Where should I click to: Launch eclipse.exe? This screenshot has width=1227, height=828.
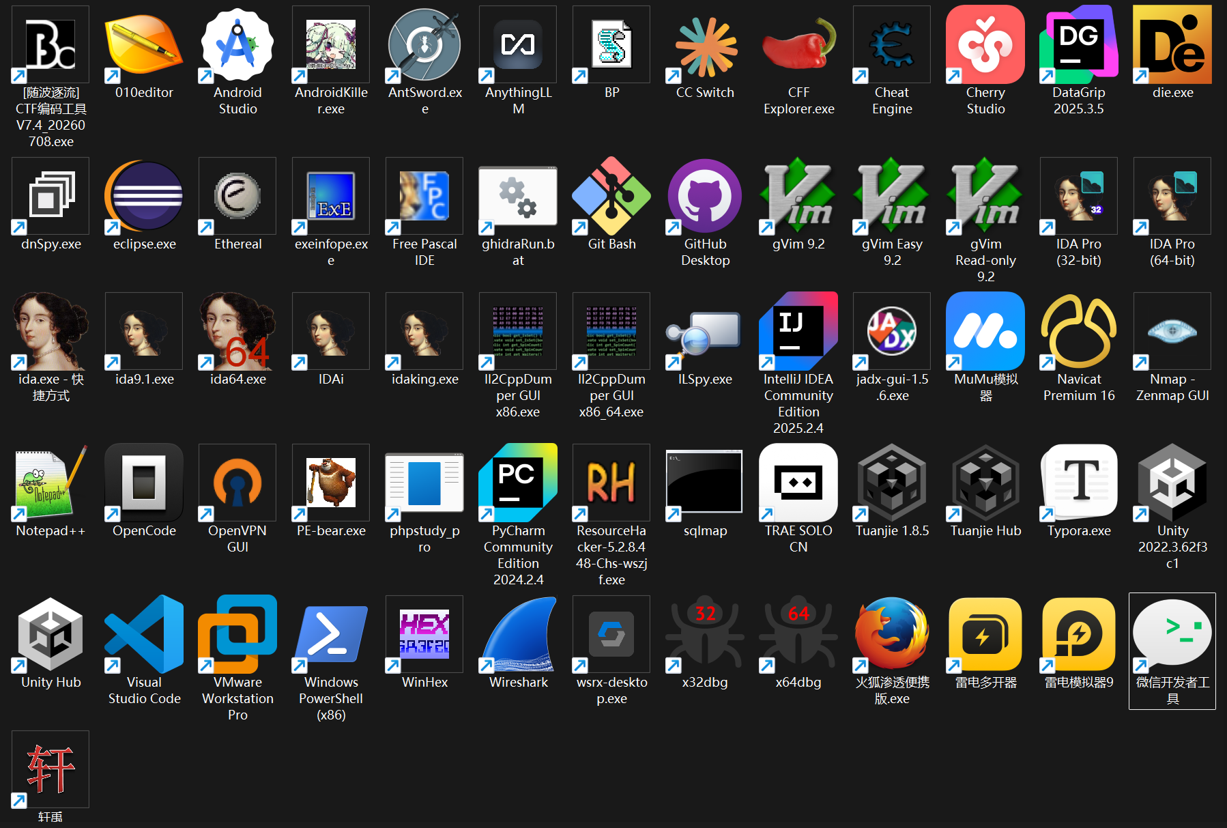144,196
